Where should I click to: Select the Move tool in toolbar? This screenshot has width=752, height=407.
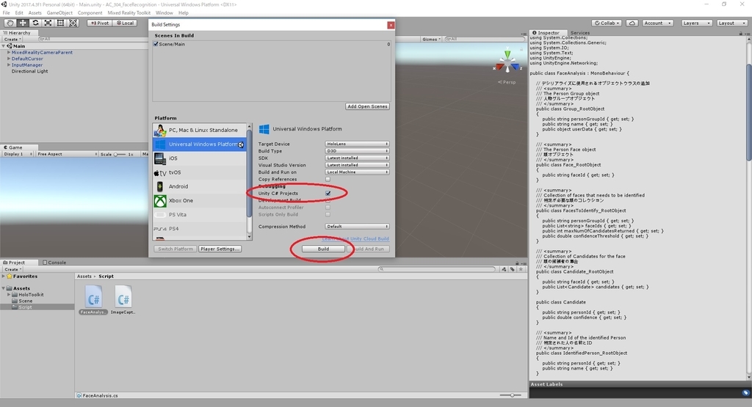tap(23, 23)
